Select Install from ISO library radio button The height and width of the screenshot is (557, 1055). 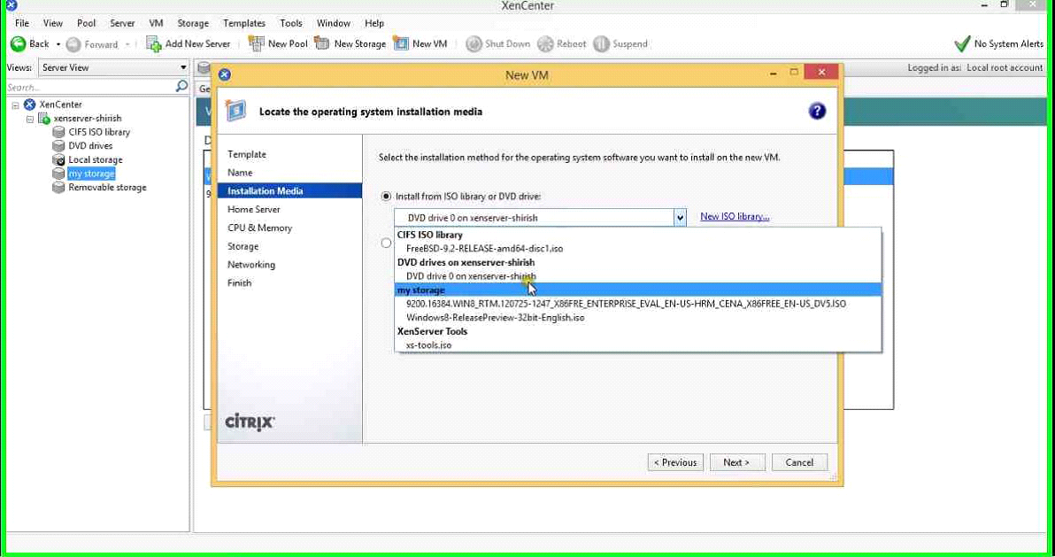point(386,197)
